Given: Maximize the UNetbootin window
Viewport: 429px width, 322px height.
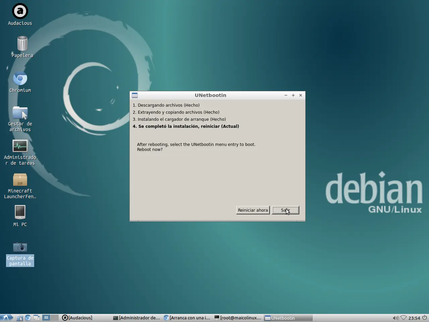Looking at the screenshot, I should tap(293, 95).
